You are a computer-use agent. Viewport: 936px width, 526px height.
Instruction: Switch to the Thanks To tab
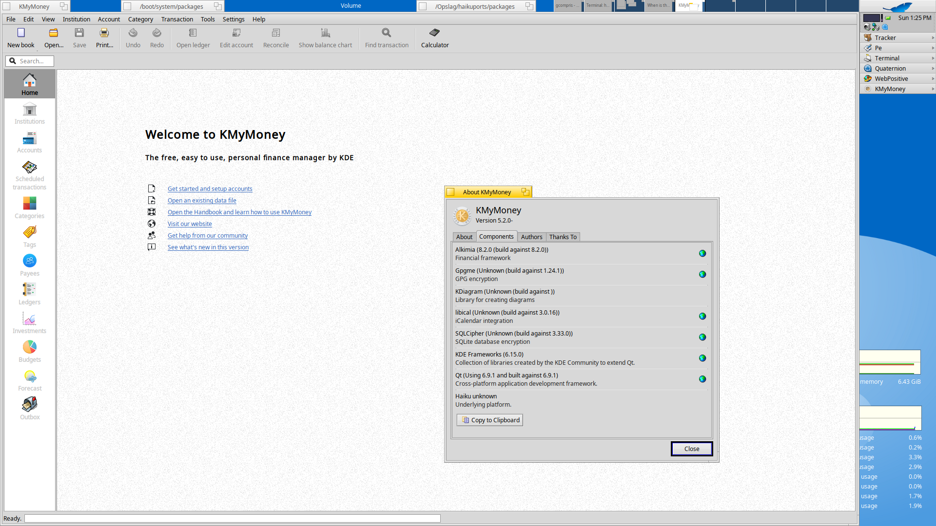pyautogui.click(x=563, y=237)
